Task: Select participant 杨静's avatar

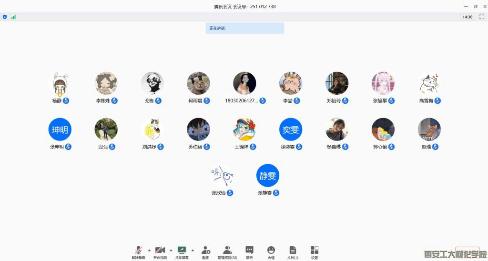Action: point(60,83)
